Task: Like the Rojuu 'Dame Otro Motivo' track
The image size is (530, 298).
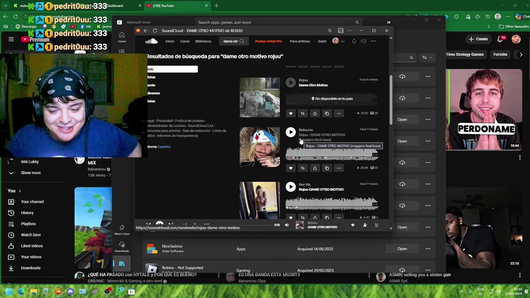Action: coord(291,113)
